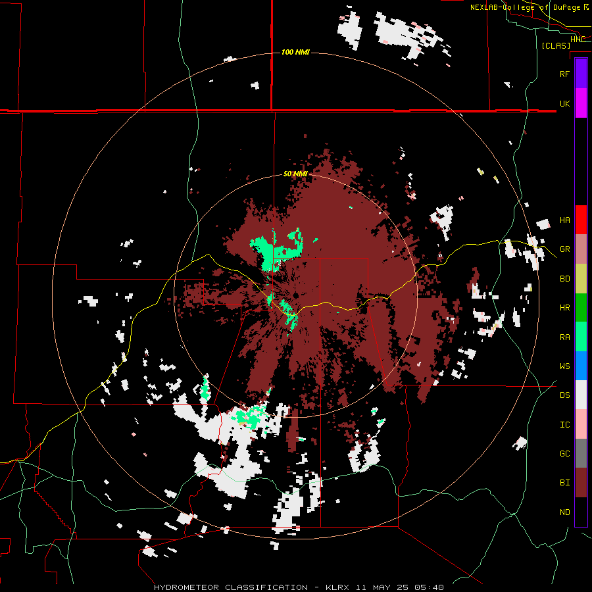Click the 'WS' legend label
This screenshot has width=592, height=592.
point(564,366)
